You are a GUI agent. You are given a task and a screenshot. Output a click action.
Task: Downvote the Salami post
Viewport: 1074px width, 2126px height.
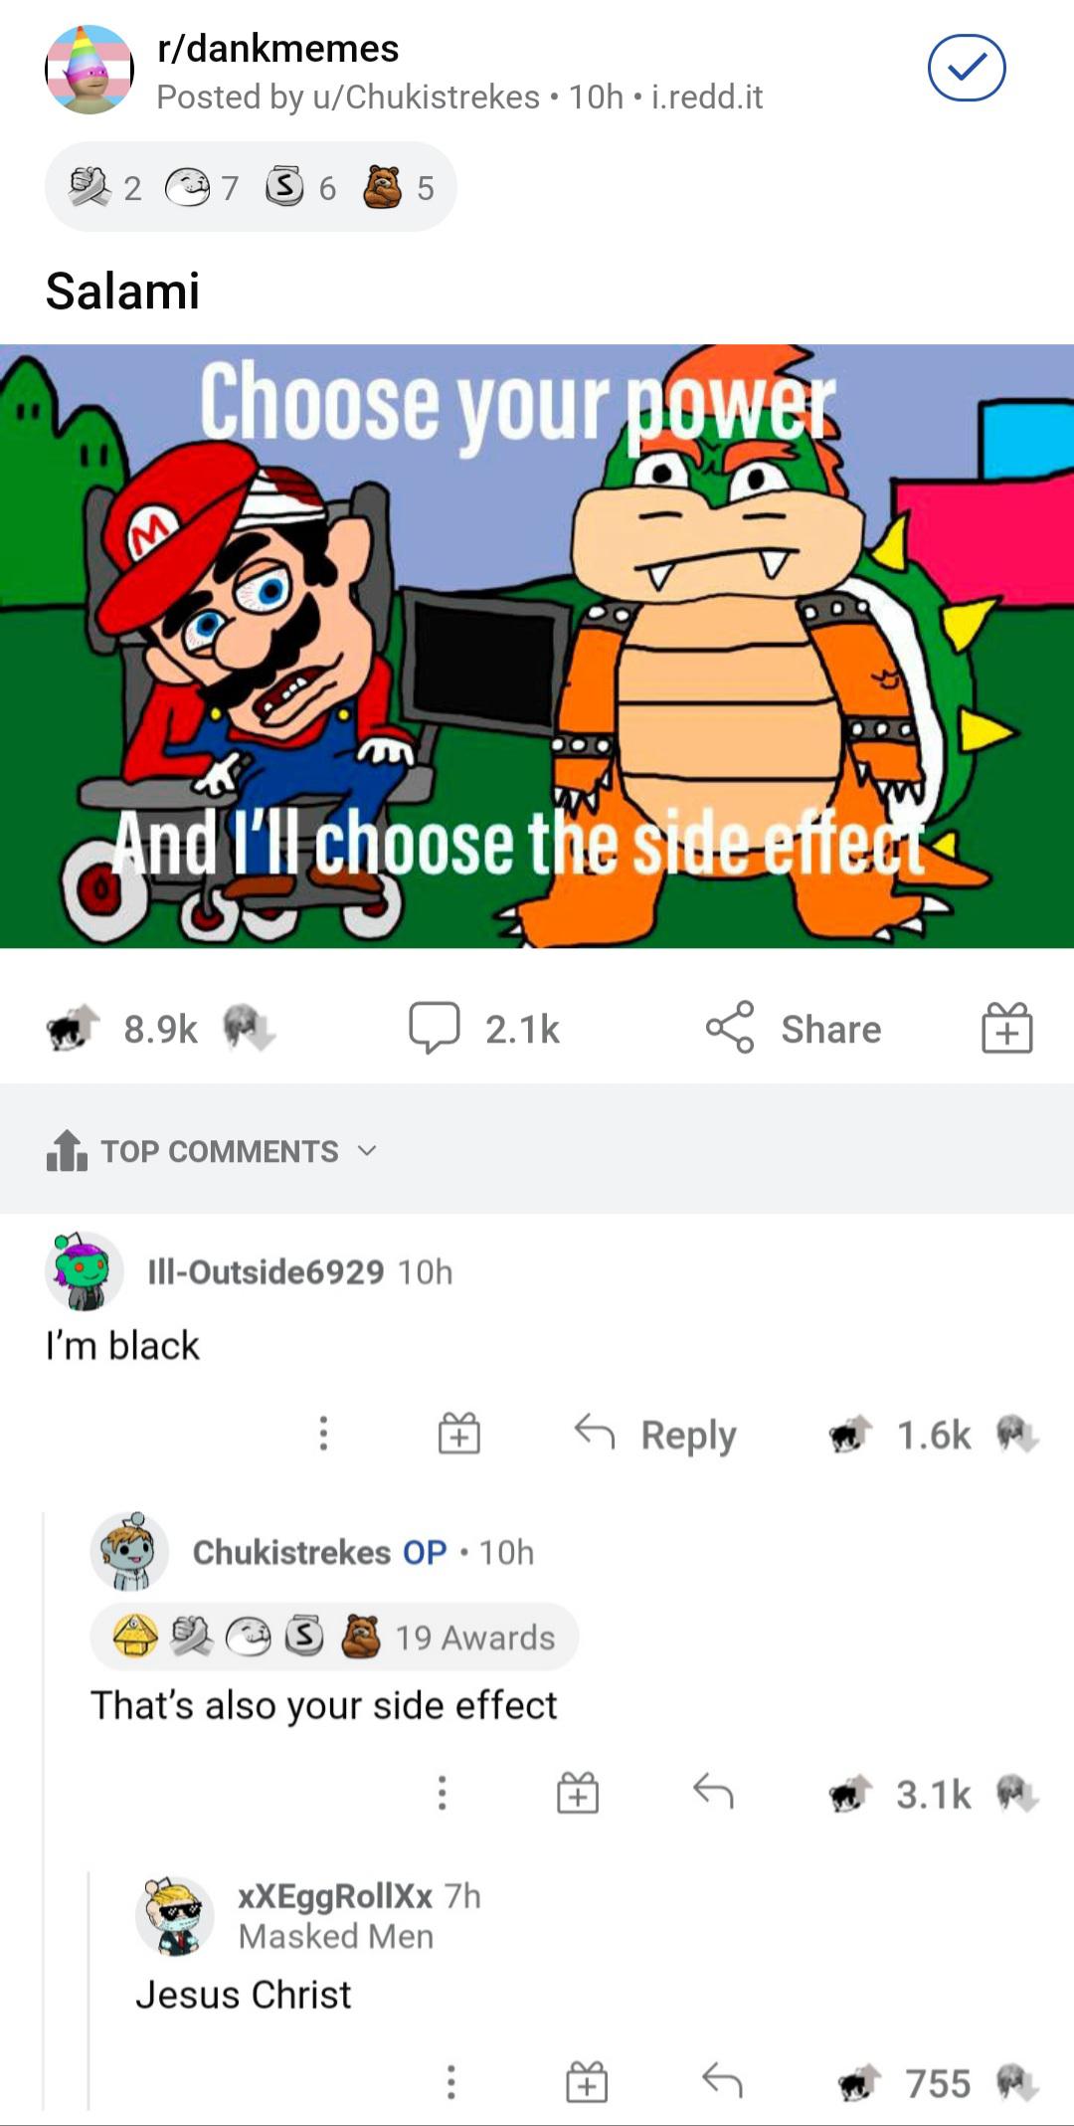click(249, 1028)
